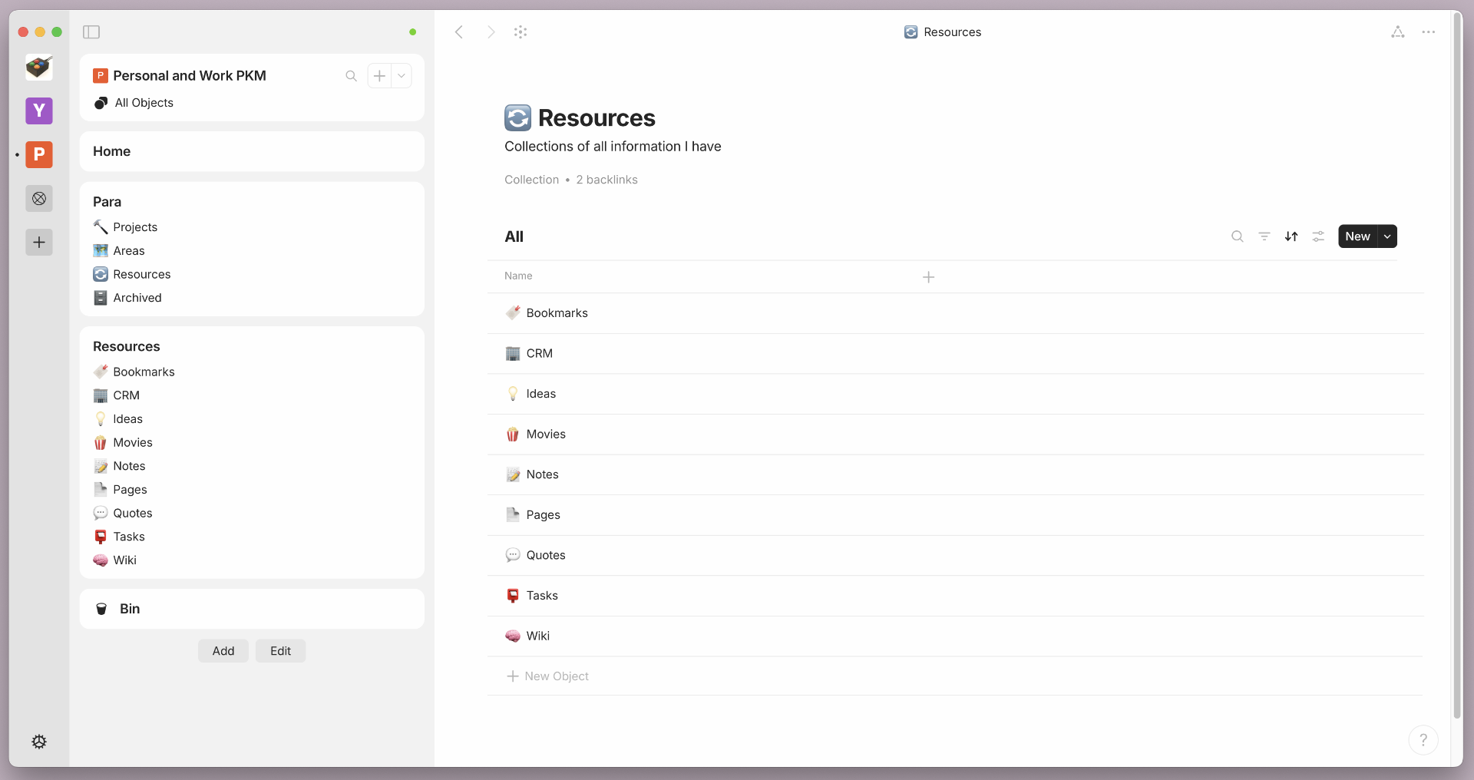Open Projects in Para section
This screenshot has width=1474, height=780.
[135, 227]
